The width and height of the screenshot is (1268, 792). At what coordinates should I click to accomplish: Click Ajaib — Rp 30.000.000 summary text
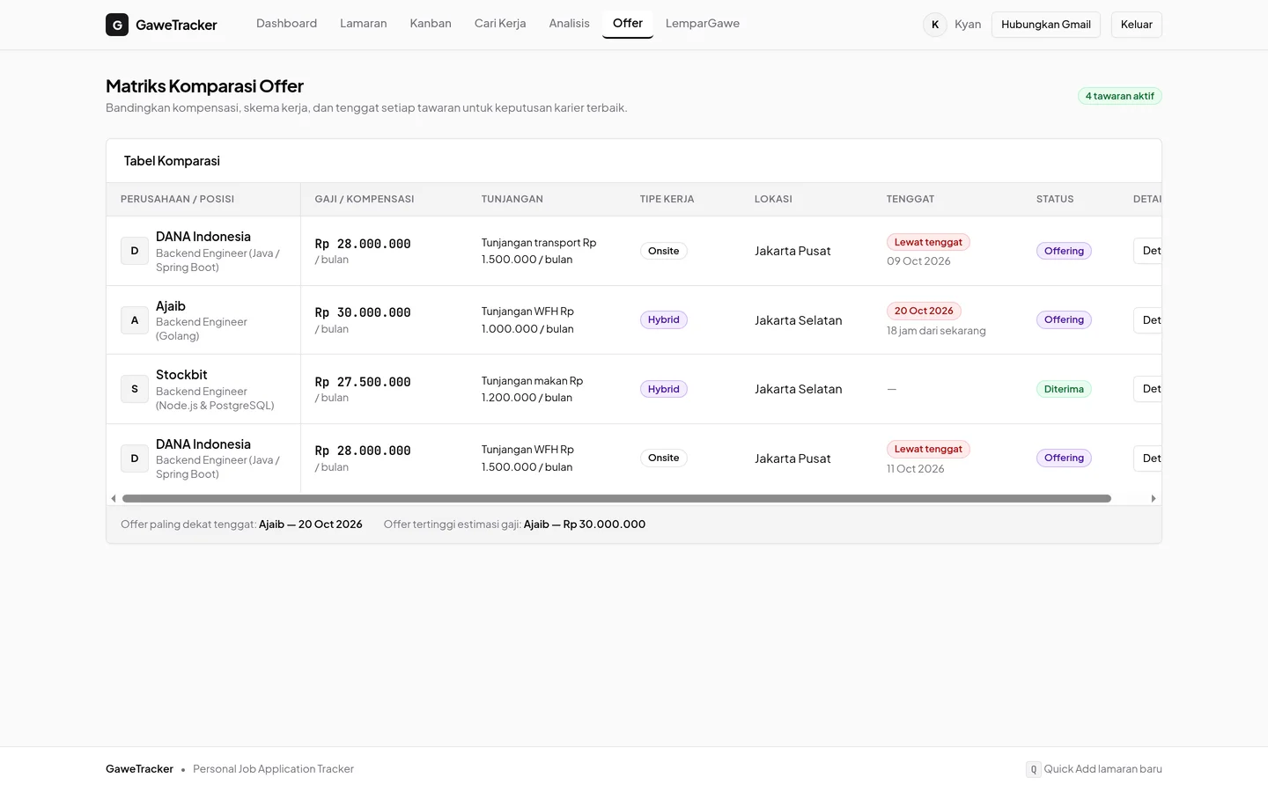(585, 524)
